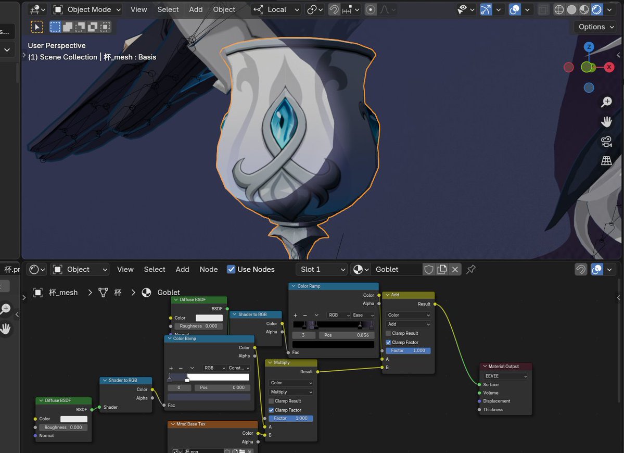Switch viewport to Rendered shading mode

(596, 9)
